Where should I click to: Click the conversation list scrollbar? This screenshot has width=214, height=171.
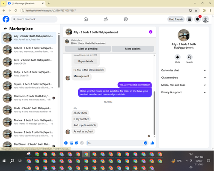click(59, 61)
